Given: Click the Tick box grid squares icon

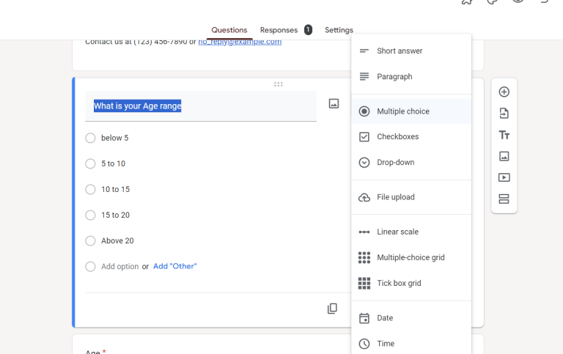Looking at the screenshot, I should click(x=364, y=283).
